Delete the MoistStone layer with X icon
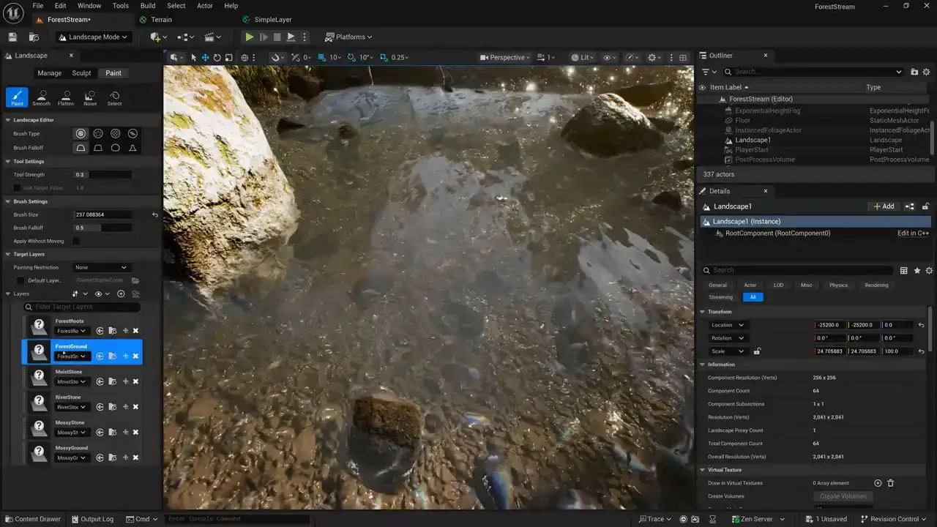 135,381
